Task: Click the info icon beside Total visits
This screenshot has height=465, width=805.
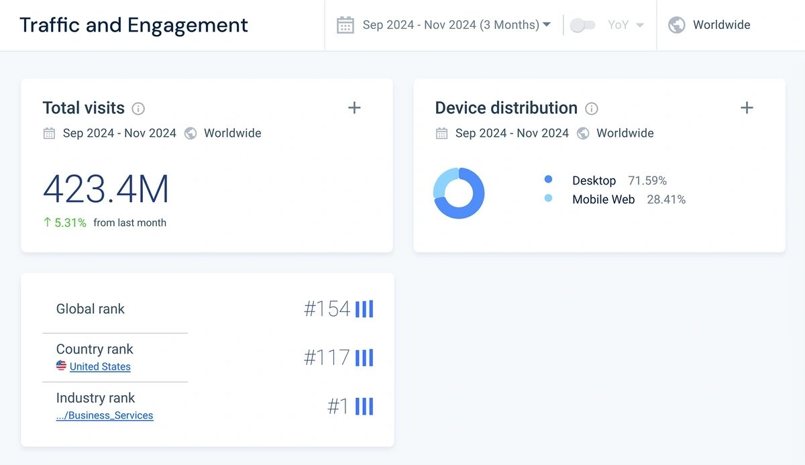Action: click(x=138, y=108)
